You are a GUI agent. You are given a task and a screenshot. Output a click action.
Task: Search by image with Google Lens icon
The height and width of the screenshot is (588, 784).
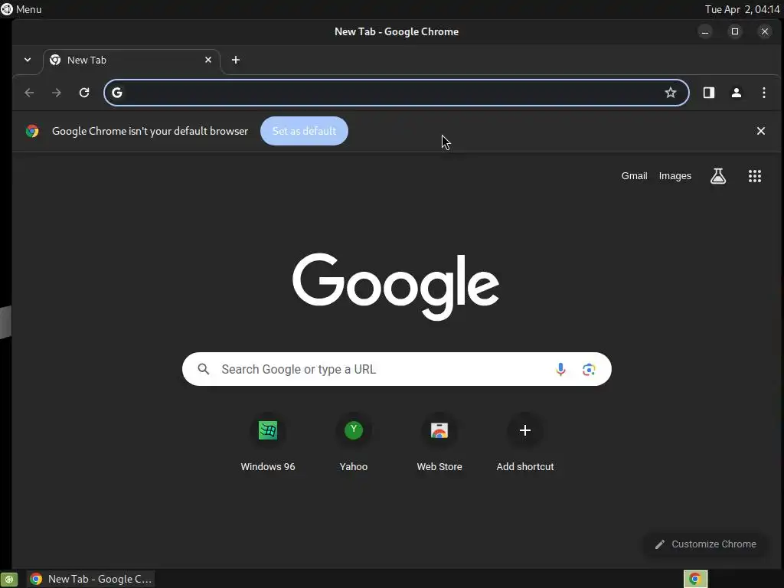[x=589, y=369]
